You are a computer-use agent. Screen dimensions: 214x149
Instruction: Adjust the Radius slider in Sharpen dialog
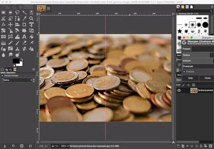(x=198, y=55)
